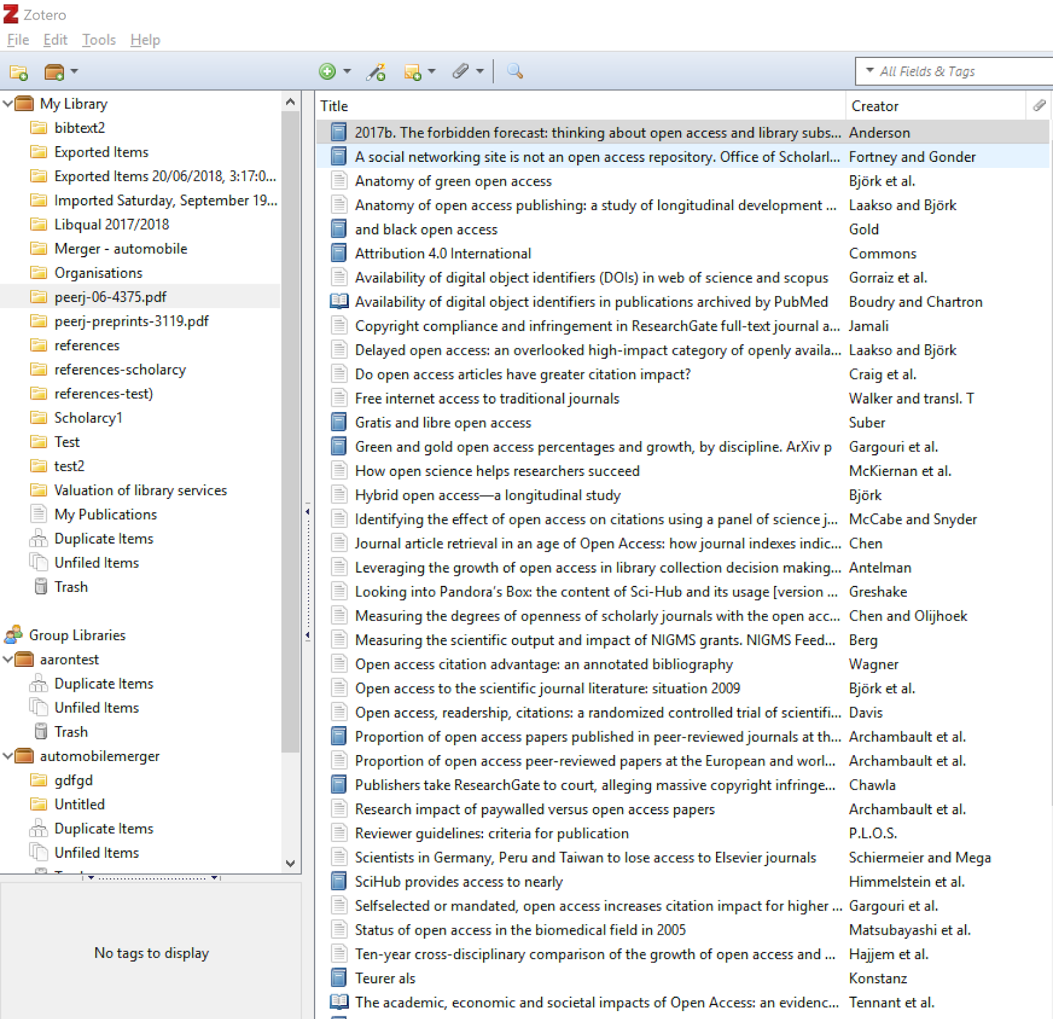Select the Duplicate Items entry under My Library
The image size is (1053, 1019).
104,538
